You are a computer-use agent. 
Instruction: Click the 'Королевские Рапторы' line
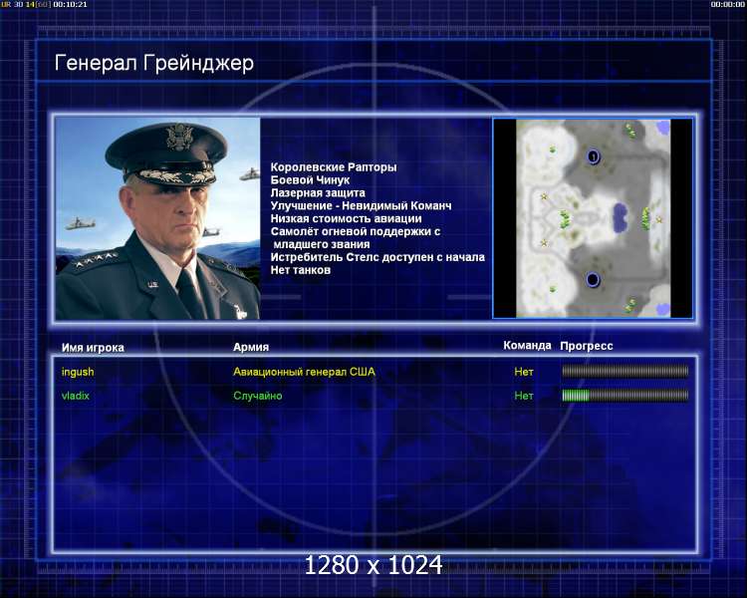point(334,166)
